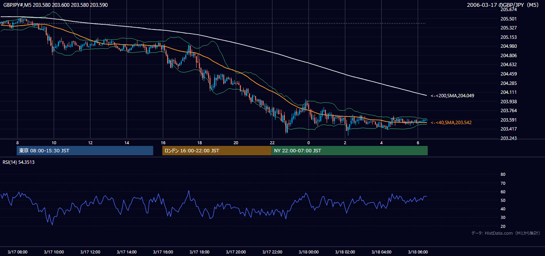Viewport: 545px width, 256px height.
Task: Click the 200 SMA 204.049 label
Action: point(452,96)
